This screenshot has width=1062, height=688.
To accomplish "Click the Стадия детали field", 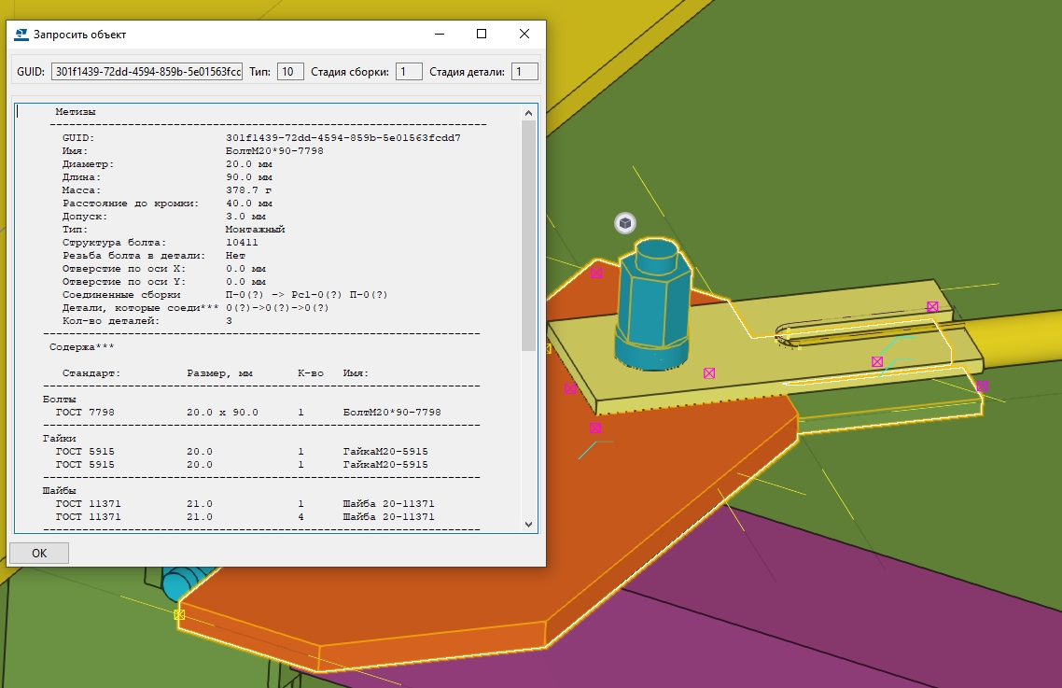I will (524, 72).
